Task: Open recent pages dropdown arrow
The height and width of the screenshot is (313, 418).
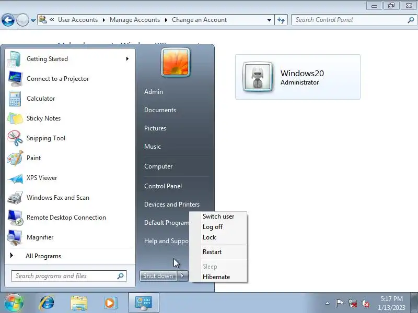Action: [x=33, y=20]
